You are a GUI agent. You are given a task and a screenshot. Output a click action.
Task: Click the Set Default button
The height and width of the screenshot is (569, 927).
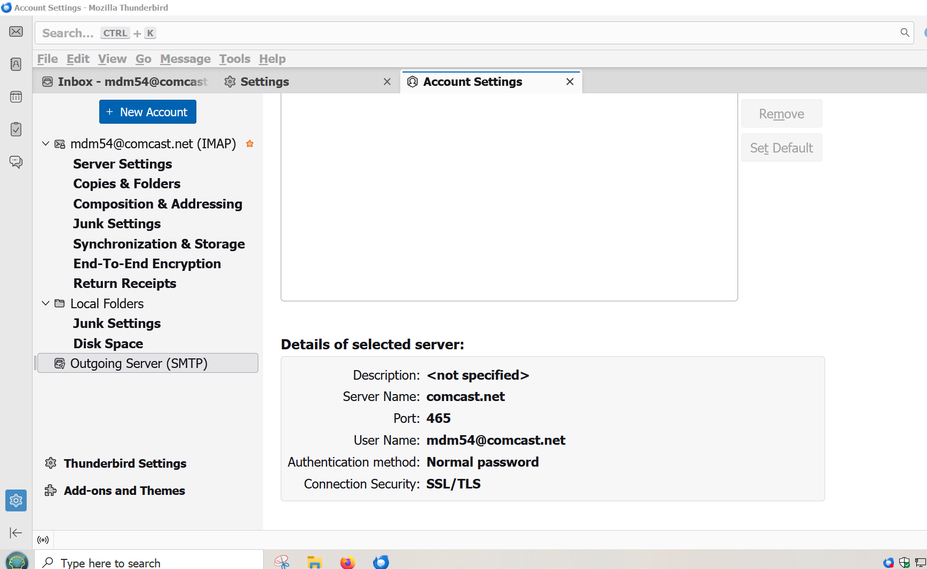pos(781,148)
